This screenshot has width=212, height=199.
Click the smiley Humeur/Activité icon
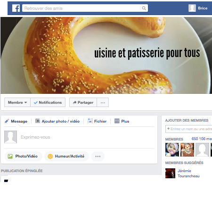[50, 156]
